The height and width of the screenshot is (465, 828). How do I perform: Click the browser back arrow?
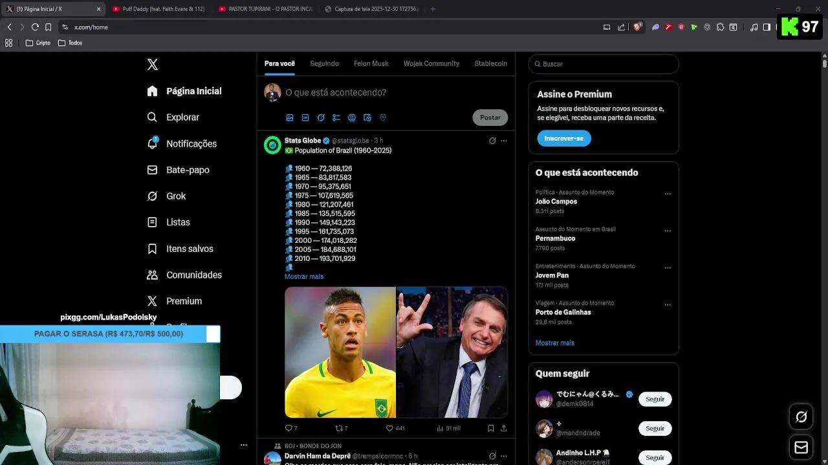(9, 27)
